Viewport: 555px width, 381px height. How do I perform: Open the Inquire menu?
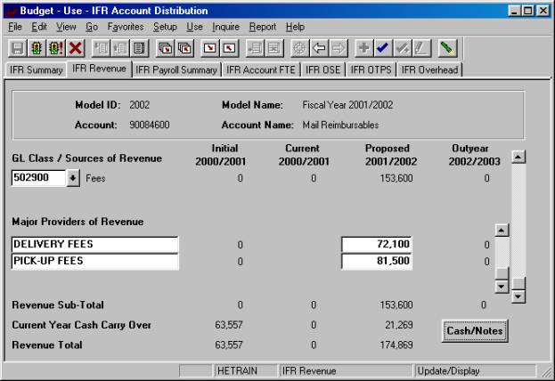point(225,28)
